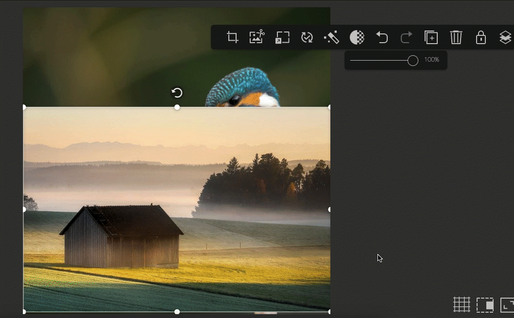Duplicate the selected image
Viewport: 514px width, 318px height.
point(431,37)
